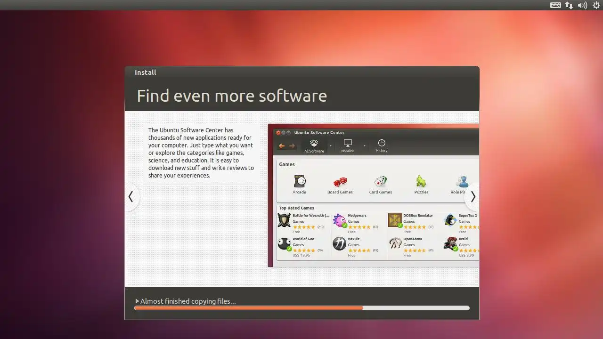Click the Nexuiz game icon

(x=340, y=243)
